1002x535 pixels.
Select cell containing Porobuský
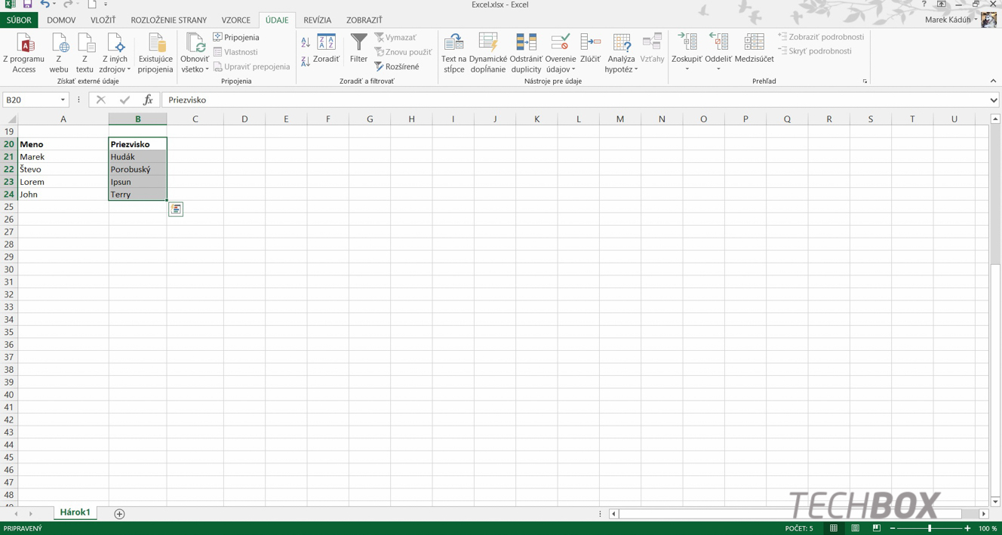tap(137, 169)
